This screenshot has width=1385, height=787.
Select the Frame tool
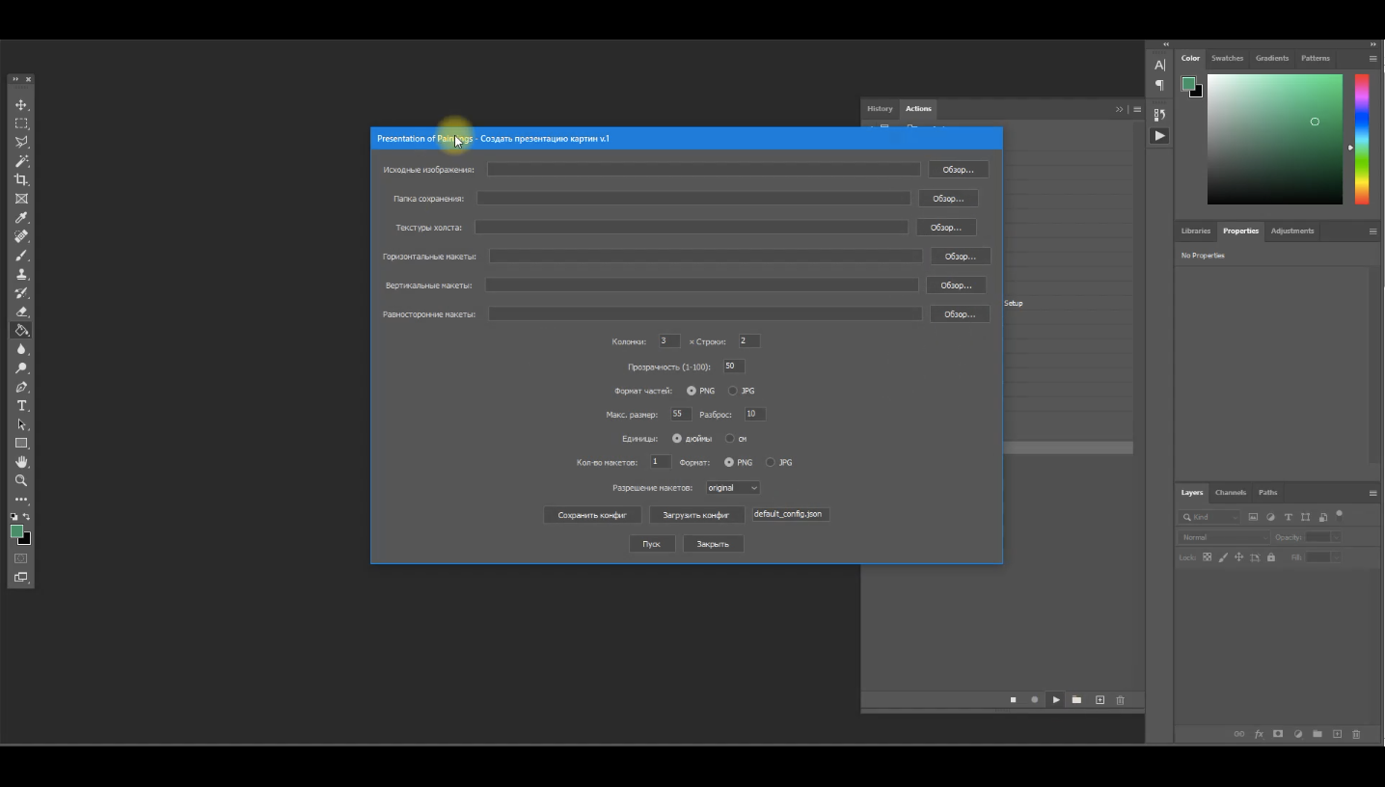tap(21, 199)
